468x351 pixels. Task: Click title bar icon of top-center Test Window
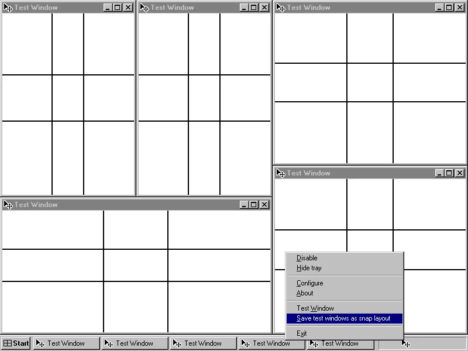(144, 8)
